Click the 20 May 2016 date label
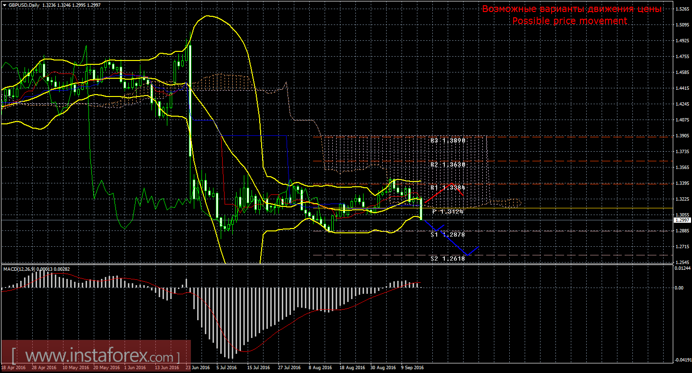 (x=106, y=368)
